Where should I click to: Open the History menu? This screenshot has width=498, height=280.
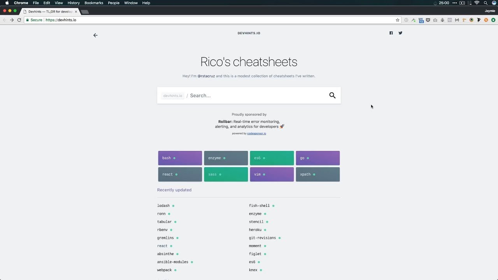[x=74, y=3]
